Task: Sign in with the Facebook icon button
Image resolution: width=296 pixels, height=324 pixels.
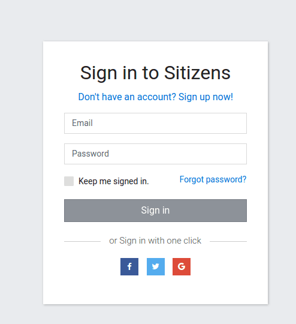Action: tap(129, 266)
